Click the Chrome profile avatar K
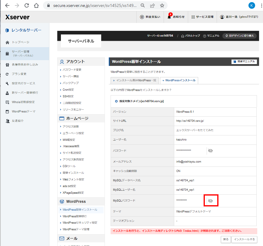Image resolution: width=263 pixels, height=246 pixels. tap(251, 5)
